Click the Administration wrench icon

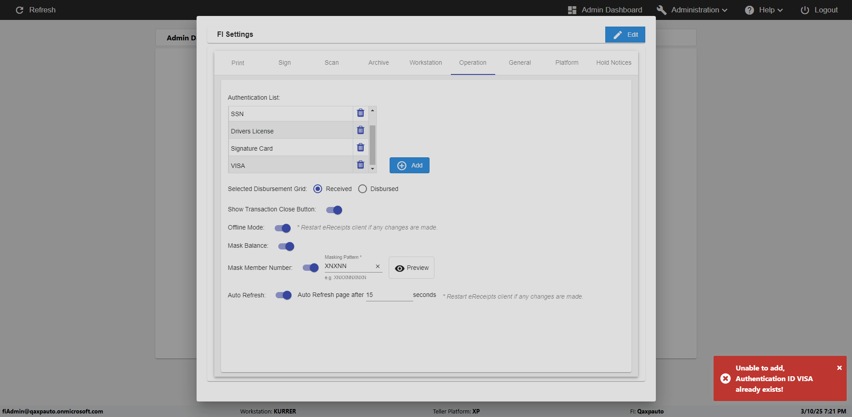pos(662,10)
